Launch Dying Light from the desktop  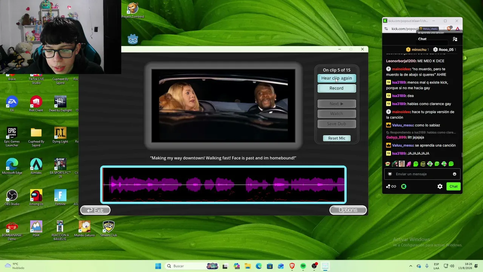pos(60,135)
